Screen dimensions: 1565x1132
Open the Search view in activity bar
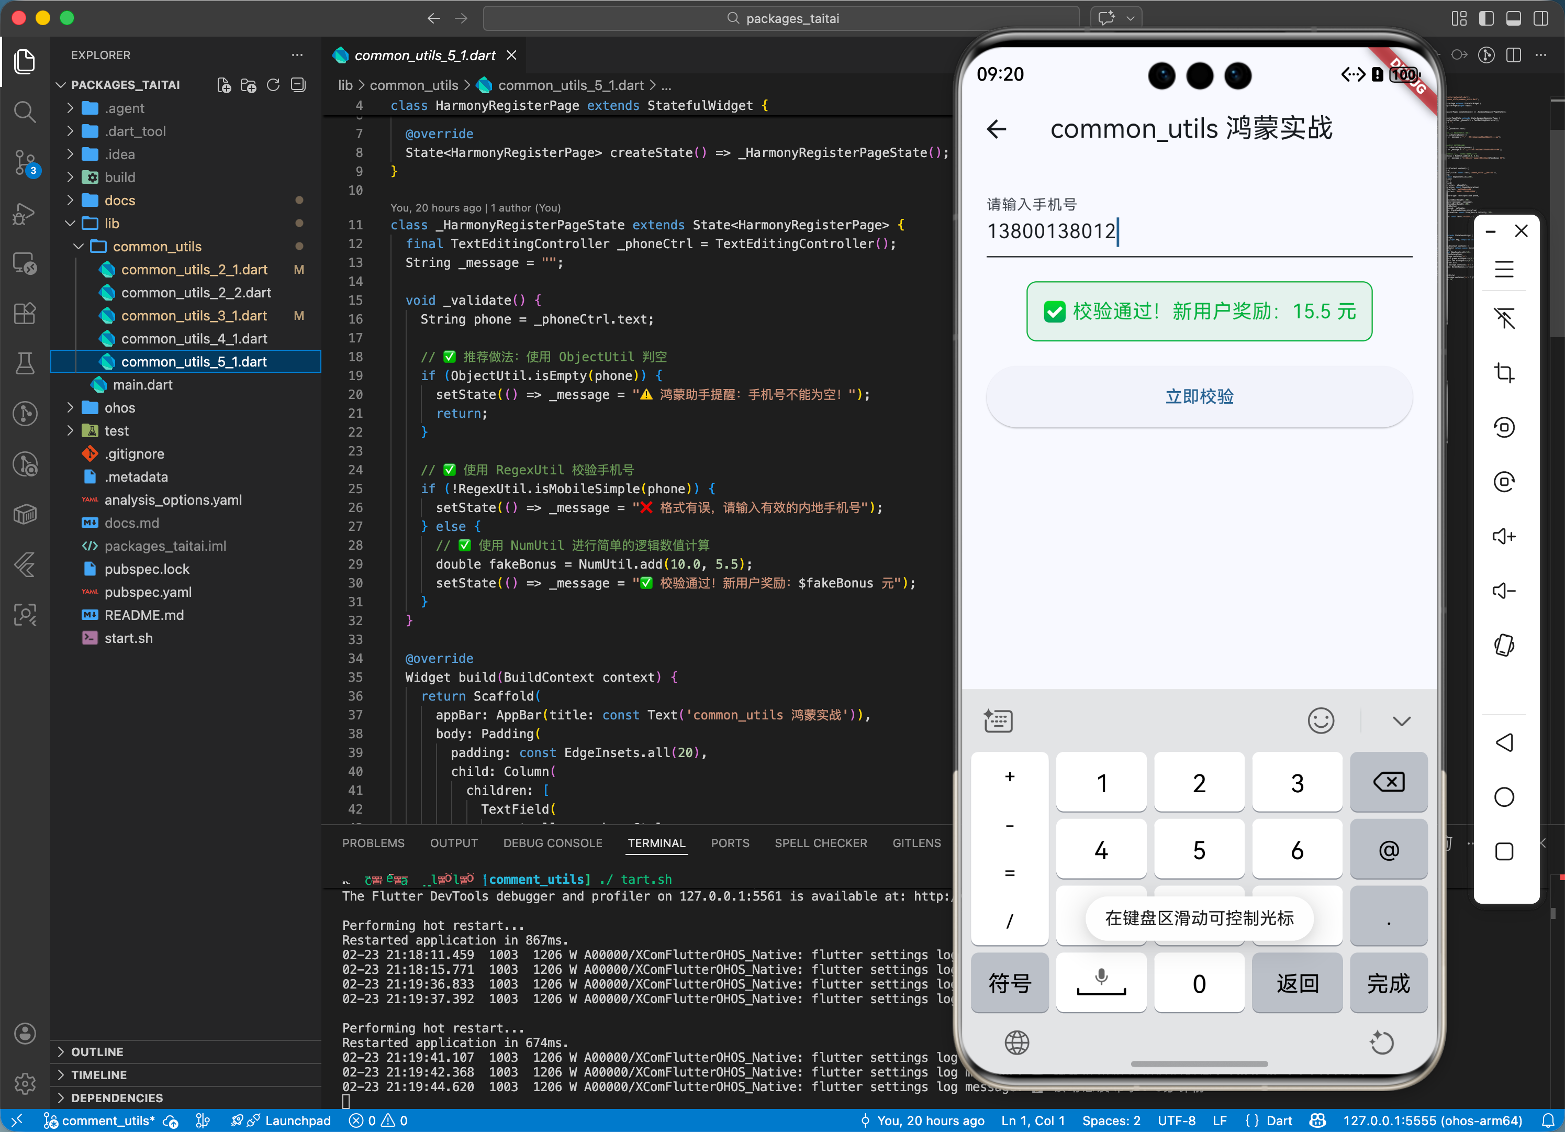[x=25, y=112]
